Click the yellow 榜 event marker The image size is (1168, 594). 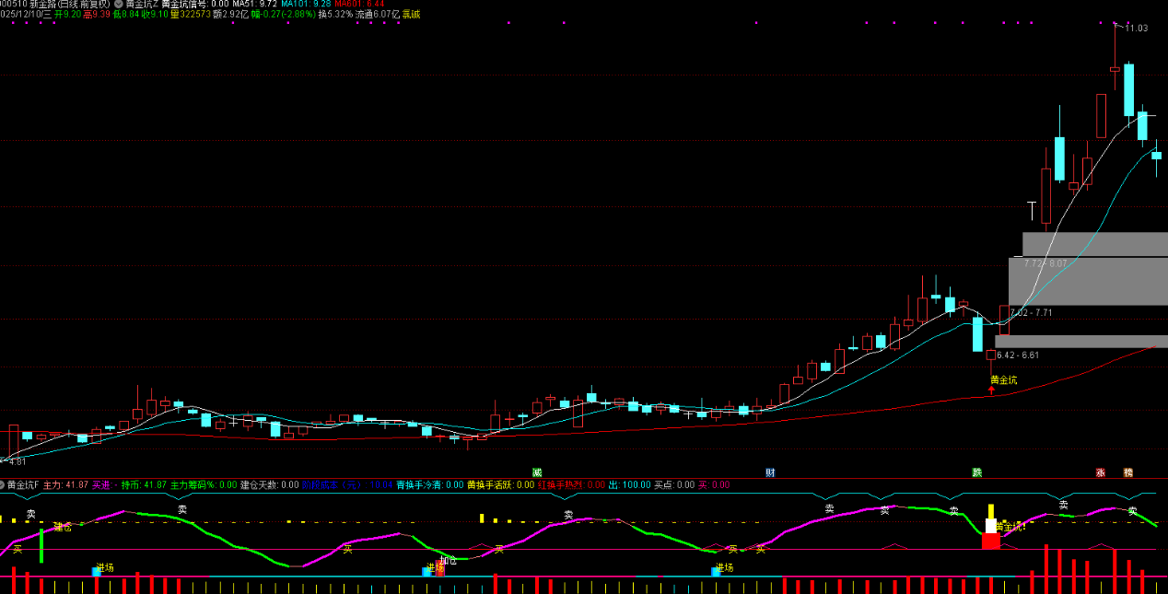(1127, 472)
